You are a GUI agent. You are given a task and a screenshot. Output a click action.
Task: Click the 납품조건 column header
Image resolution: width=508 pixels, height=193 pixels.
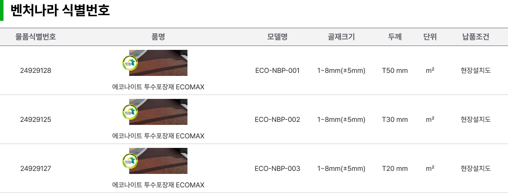(x=476, y=37)
